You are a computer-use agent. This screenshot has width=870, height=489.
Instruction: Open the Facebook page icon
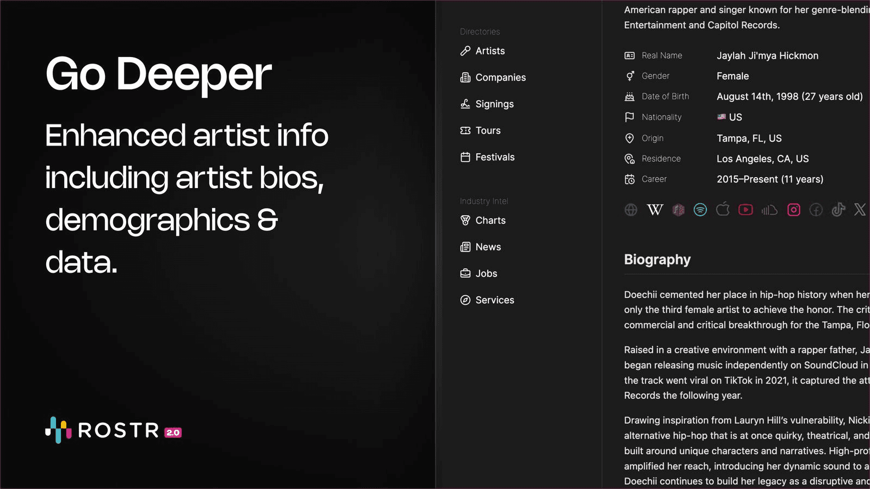pyautogui.click(x=816, y=210)
